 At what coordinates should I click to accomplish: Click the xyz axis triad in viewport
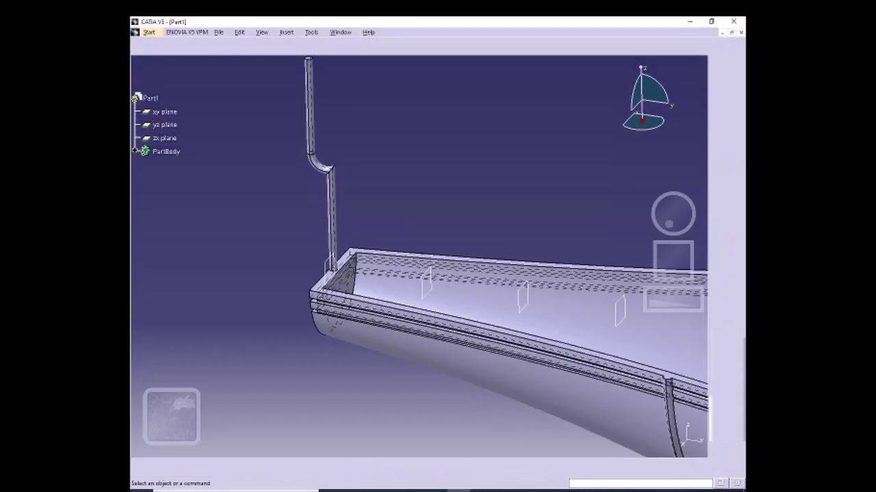pos(691,434)
